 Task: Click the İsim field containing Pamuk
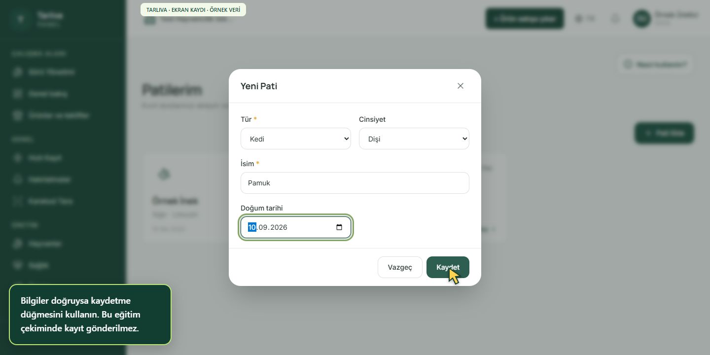(x=355, y=183)
